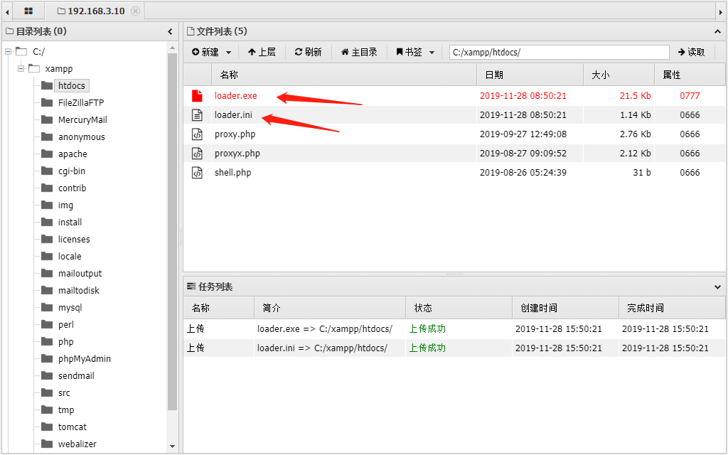Sort files by 大小 column

pyautogui.click(x=619, y=75)
